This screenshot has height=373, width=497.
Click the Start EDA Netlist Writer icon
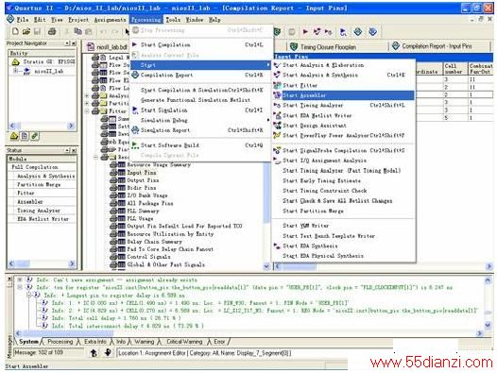coord(278,115)
